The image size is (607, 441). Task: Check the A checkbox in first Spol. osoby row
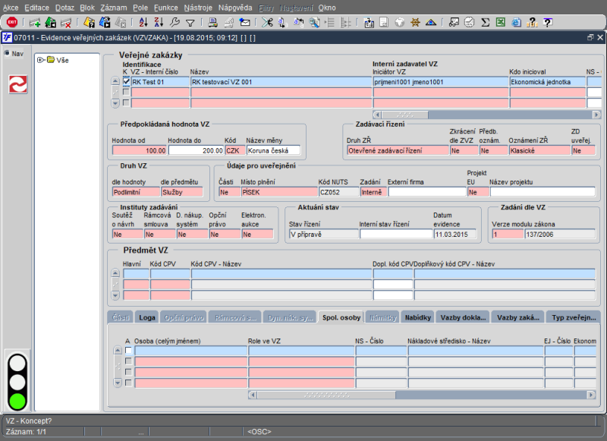[x=128, y=351]
